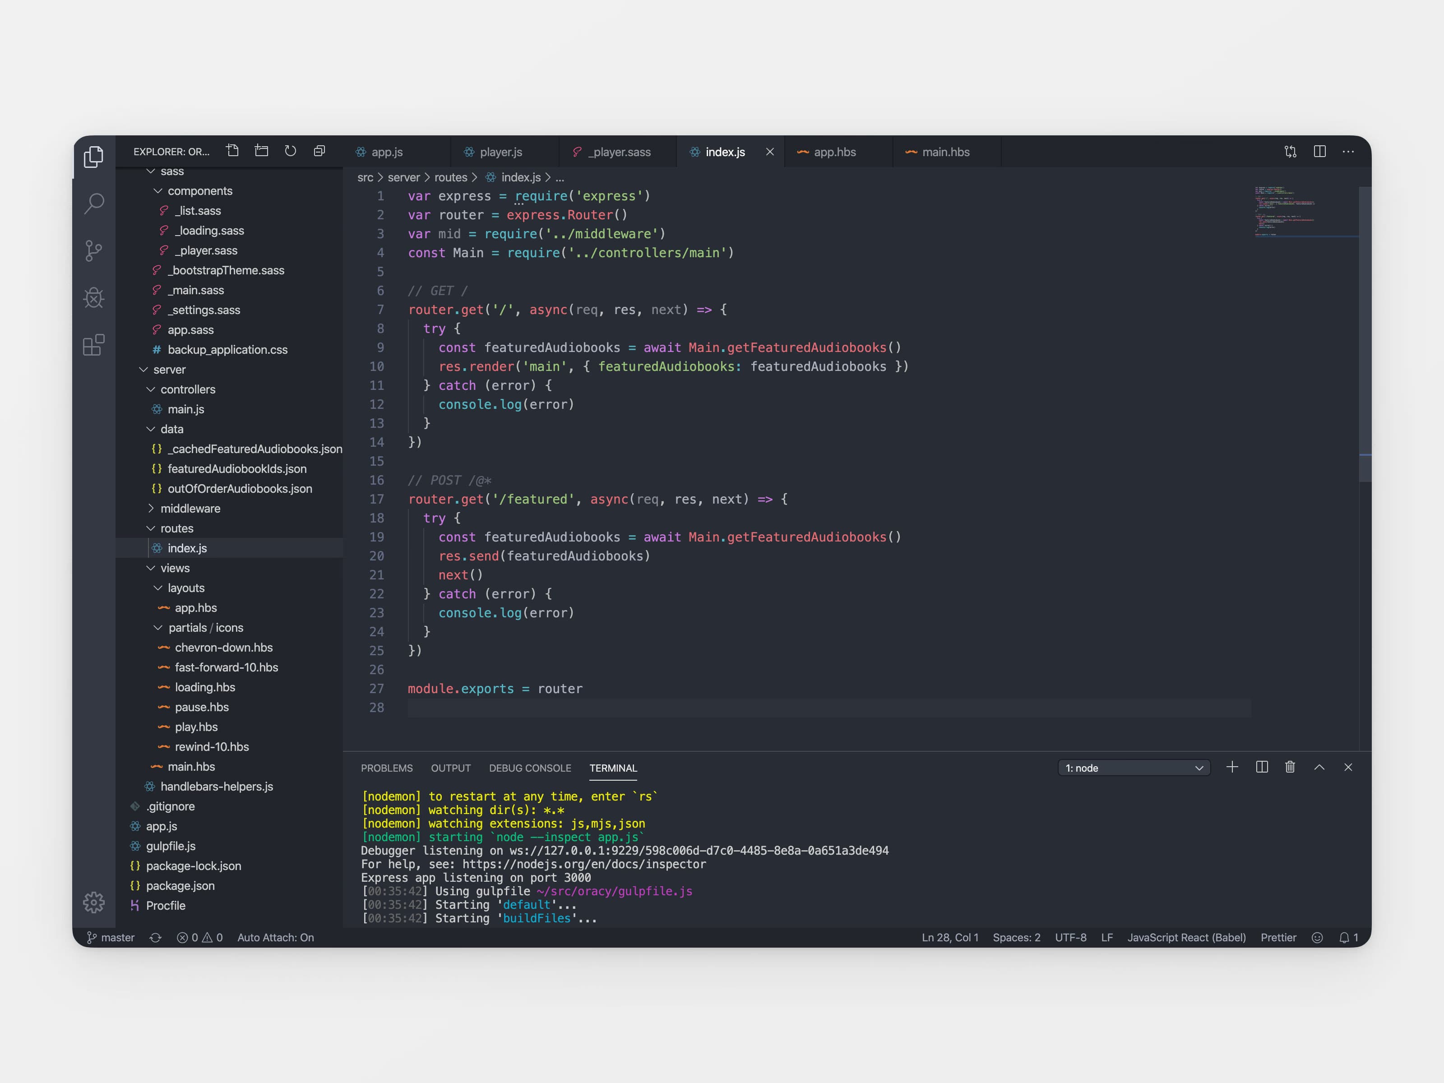Image resolution: width=1444 pixels, height=1083 pixels.
Task: Refresh the Explorer file tree
Action: [290, 150]
